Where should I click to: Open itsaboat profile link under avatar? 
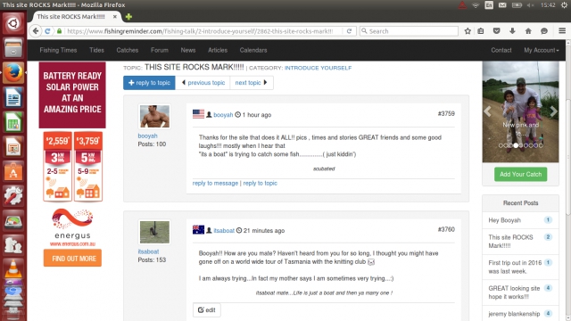pyautogui.click(x=148, y=251)
